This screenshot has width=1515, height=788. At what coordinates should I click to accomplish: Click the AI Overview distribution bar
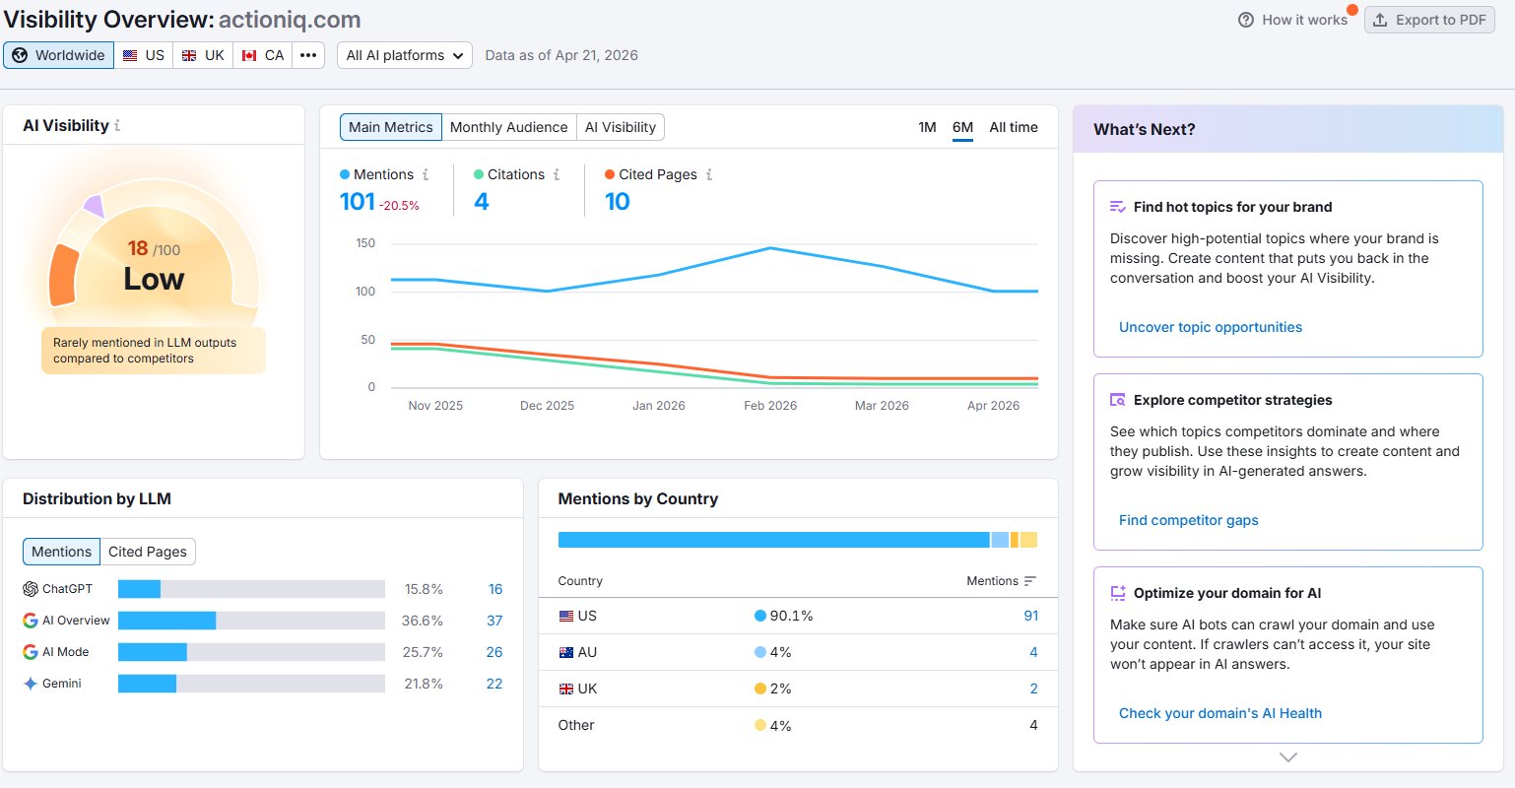point(251,621)
